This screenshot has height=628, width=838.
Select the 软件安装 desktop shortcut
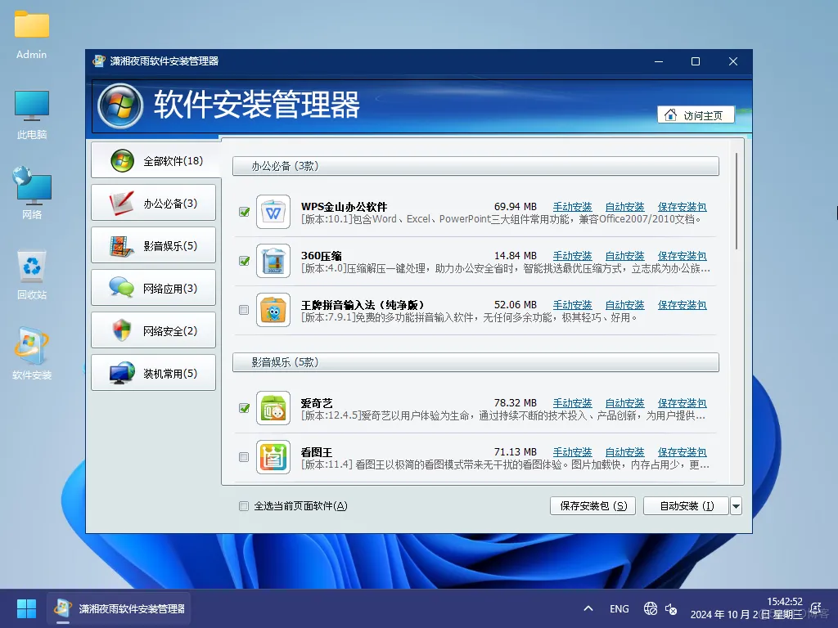(x=32, y=353)
